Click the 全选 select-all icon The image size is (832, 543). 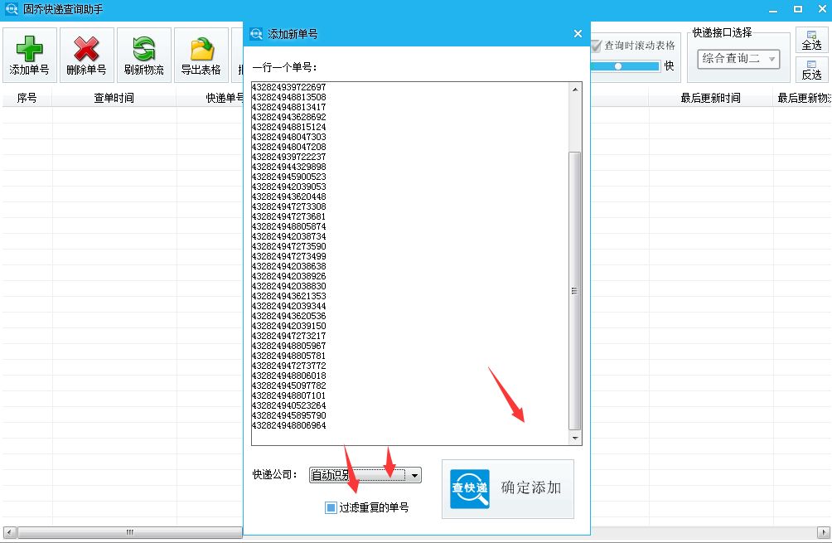click(x=813, y=40)
